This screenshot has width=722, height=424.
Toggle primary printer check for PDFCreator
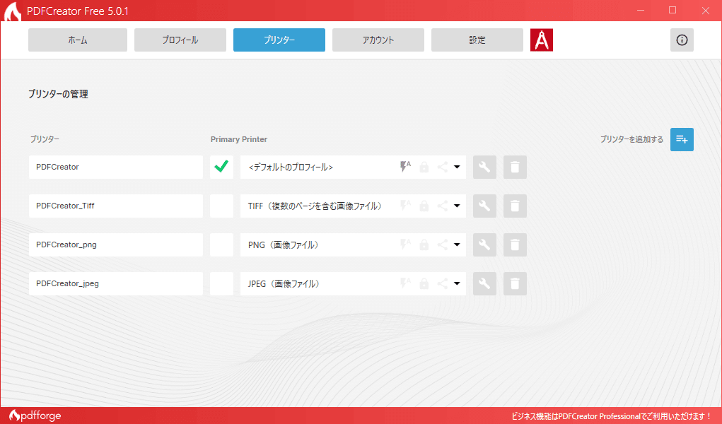pos(221,167)
